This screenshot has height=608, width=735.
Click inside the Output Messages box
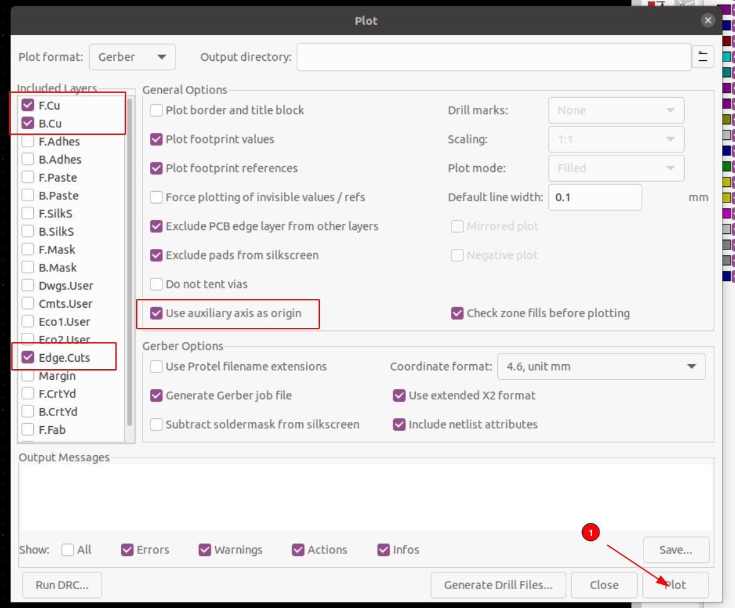[x=366, y=498]
